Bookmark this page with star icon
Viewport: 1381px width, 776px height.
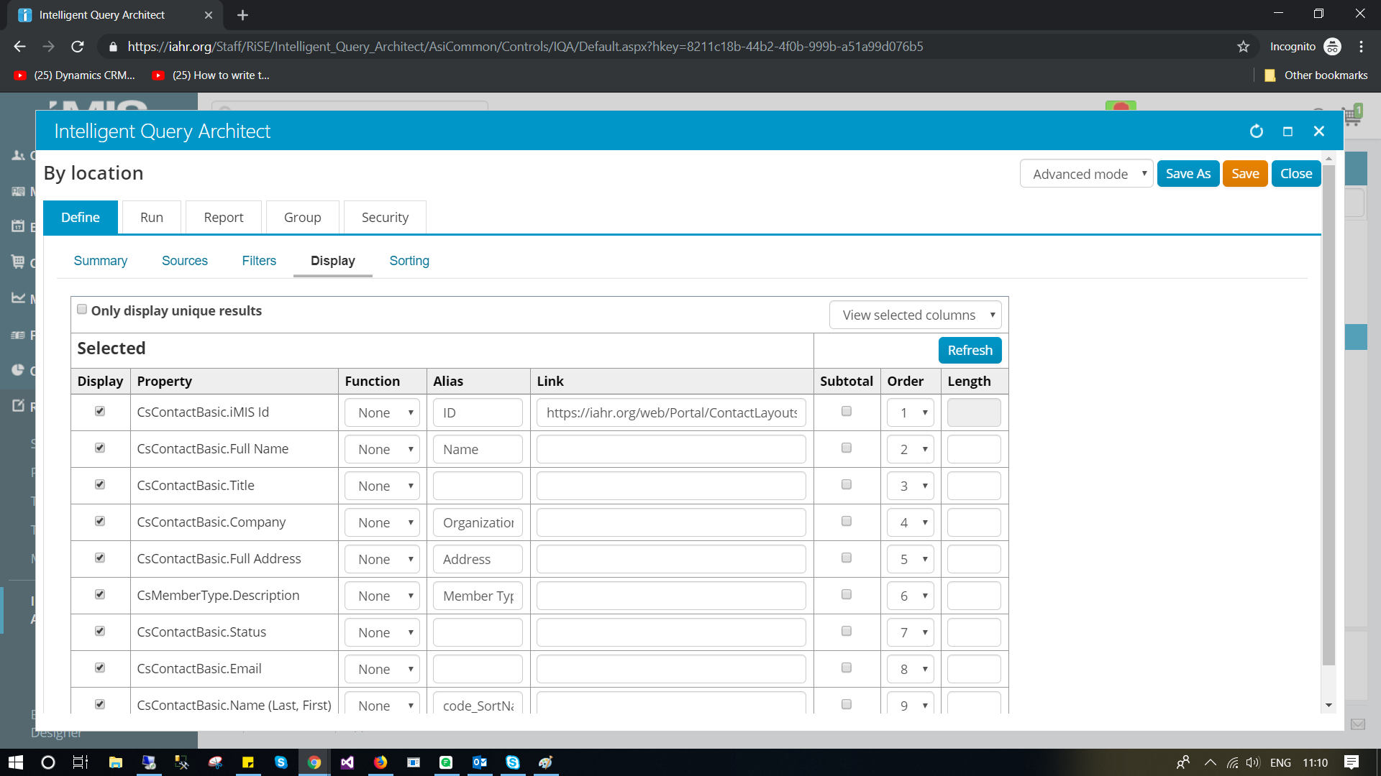[1243, 47]
